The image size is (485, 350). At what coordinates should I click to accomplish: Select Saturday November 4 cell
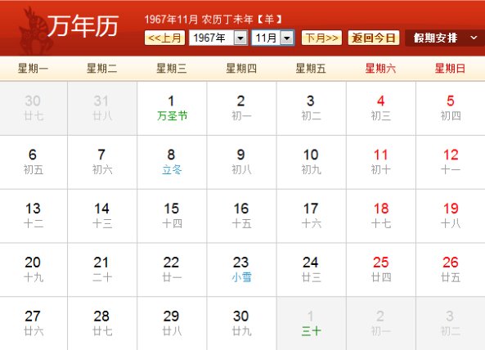point(381,108)
